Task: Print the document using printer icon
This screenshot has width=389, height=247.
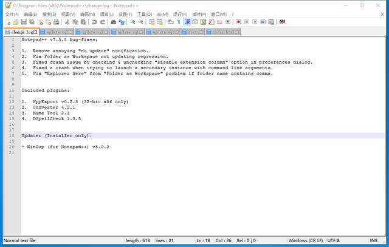Action: pyautogui.click(x=57, y=22)
